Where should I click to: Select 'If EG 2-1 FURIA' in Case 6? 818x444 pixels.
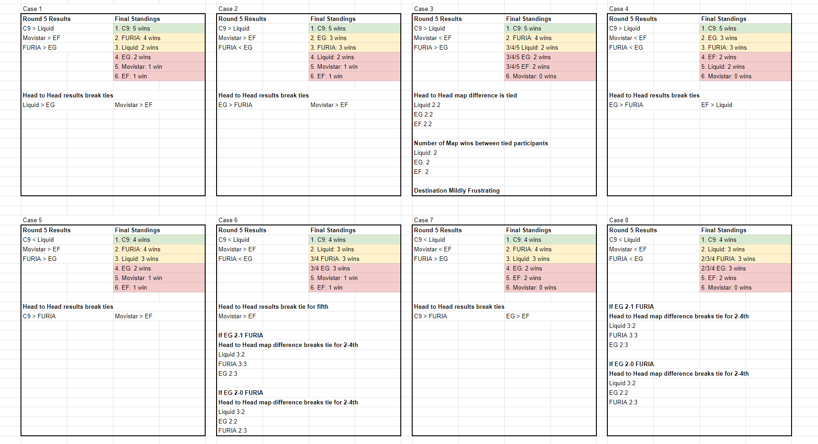click(x=240, y=335)
